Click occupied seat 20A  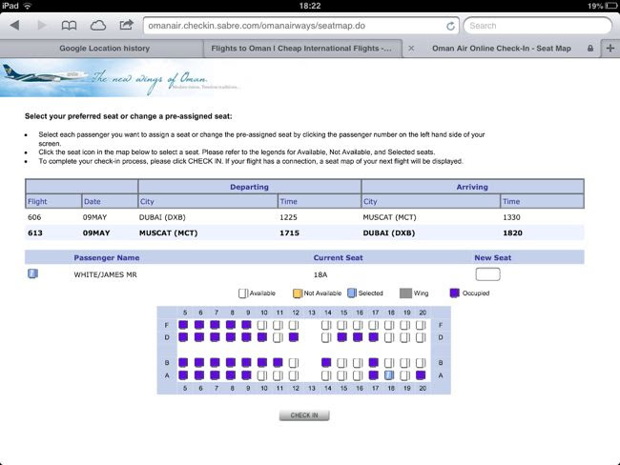pyautogui.click(x=421, y=375)
